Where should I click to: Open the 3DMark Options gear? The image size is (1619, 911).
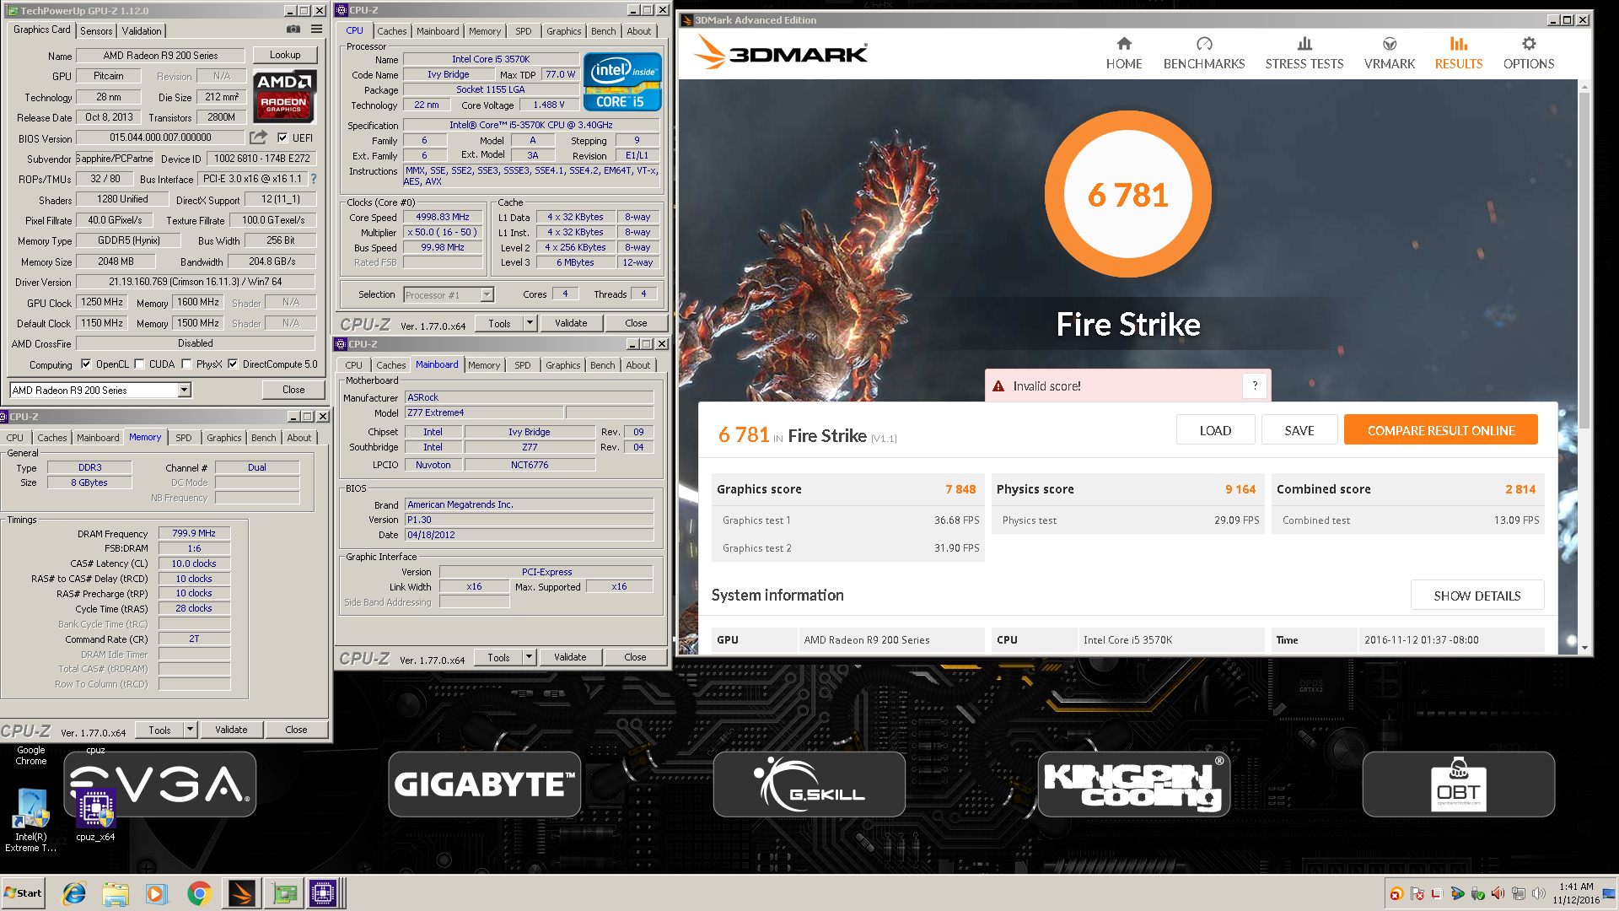(x=1529, y=53)
